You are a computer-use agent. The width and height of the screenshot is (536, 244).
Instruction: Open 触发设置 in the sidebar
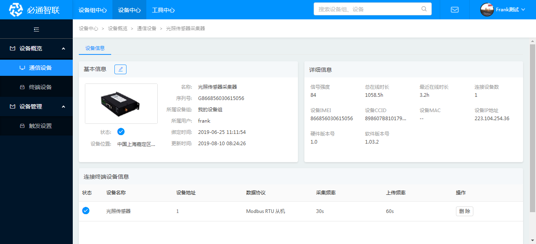pyautogui.click(x=40, y=126)
